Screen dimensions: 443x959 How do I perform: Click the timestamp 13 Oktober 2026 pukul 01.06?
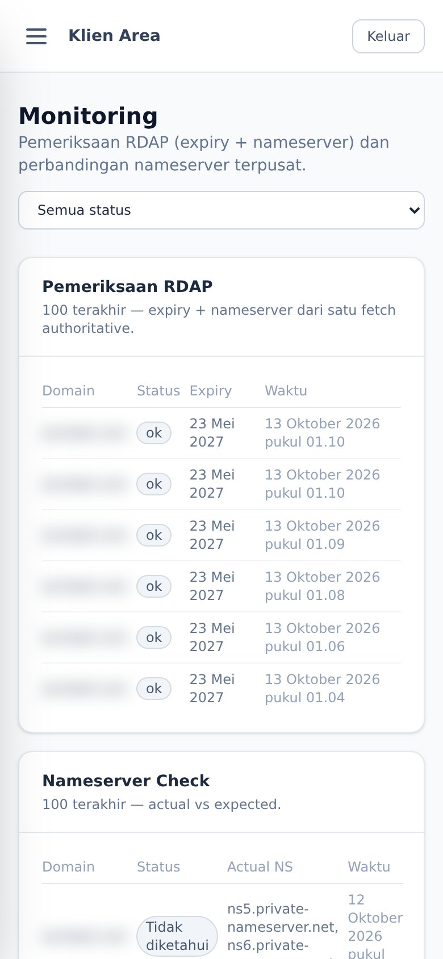pos(322,637)
